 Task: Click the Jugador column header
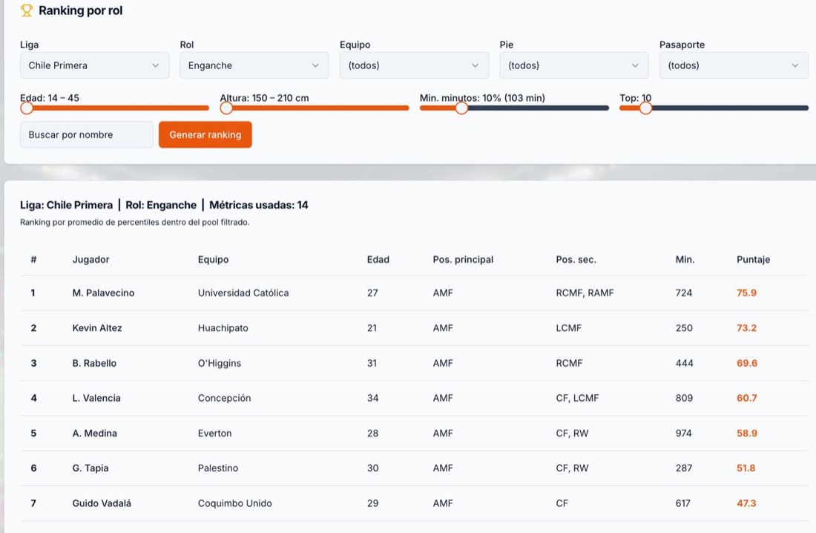point(91,260)
